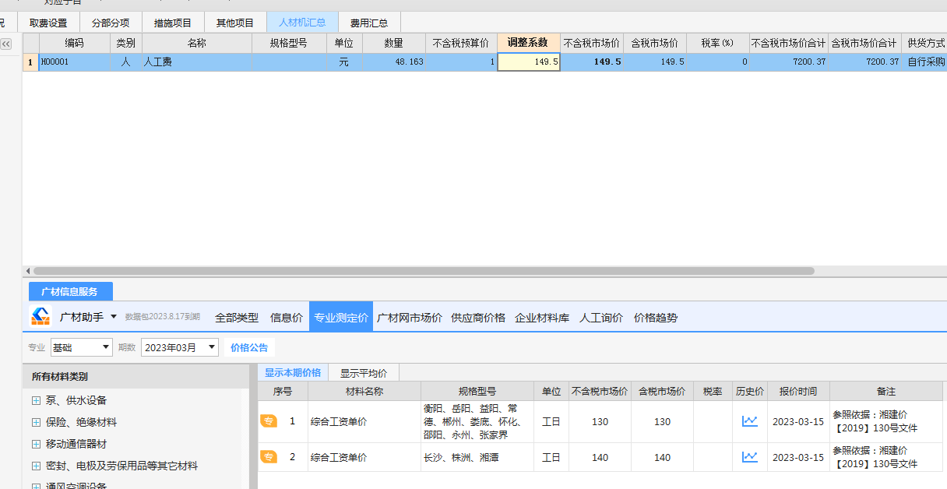Switch to 分部分项 tab
Image resolution: width=947 pixels, height=489 pixels.
pyautogui.click(x=111, y=23)
